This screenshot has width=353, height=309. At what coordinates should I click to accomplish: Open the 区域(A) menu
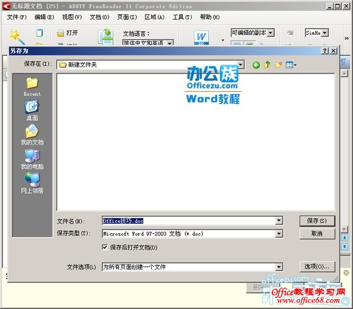point(154,17)
